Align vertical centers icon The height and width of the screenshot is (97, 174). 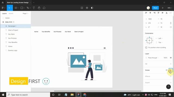163,13
